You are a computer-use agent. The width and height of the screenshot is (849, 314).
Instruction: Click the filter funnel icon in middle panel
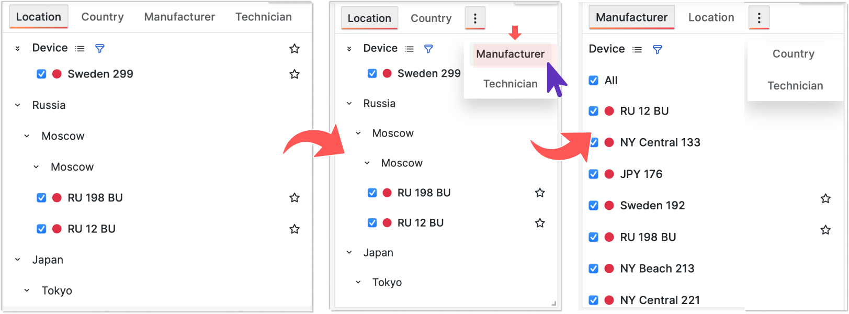(x=428, y=49)
